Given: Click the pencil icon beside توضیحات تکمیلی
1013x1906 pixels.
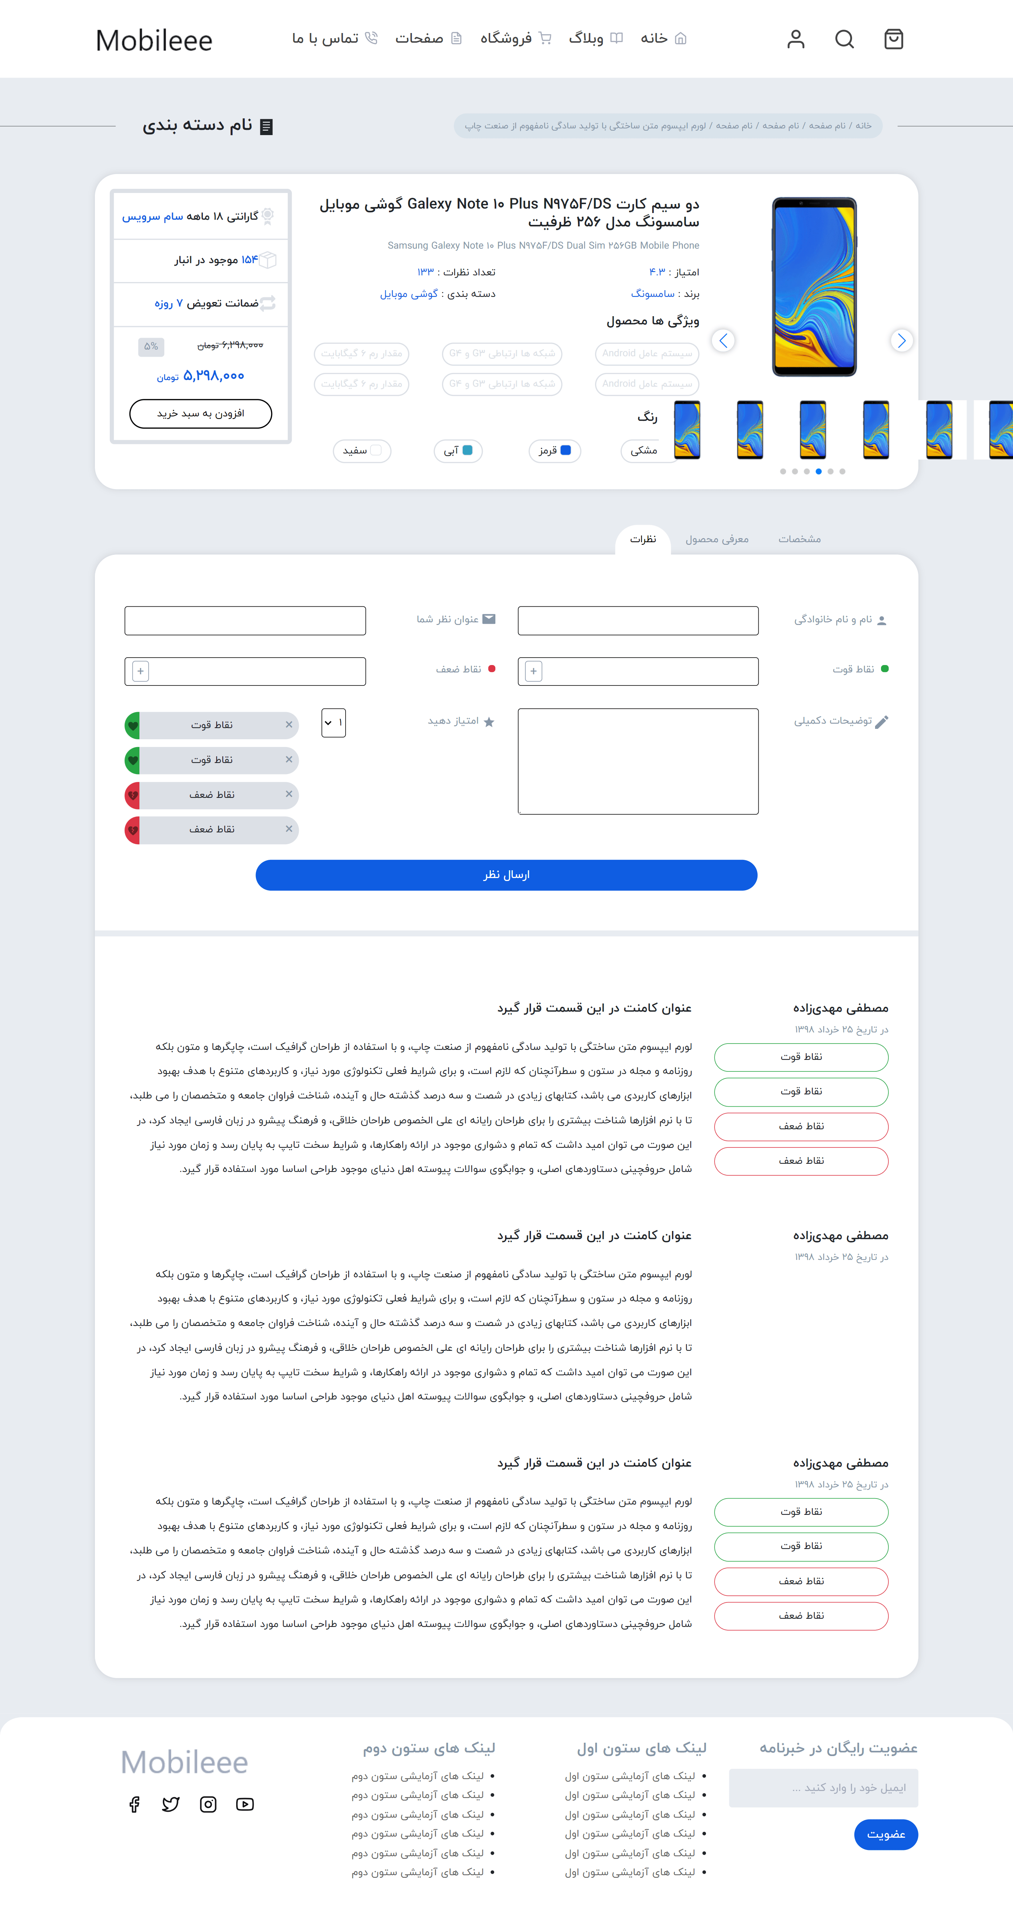Looking at the screenshot, I should tap(881, 722).
